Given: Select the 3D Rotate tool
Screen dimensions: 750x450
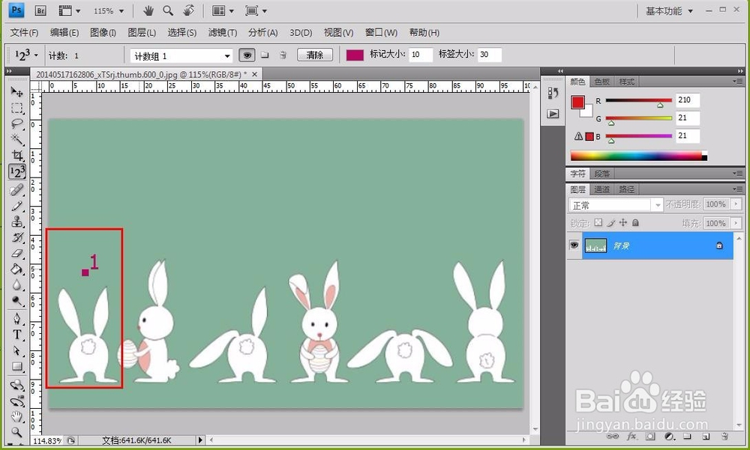Looking at the screenshot, I should (16, 385).
